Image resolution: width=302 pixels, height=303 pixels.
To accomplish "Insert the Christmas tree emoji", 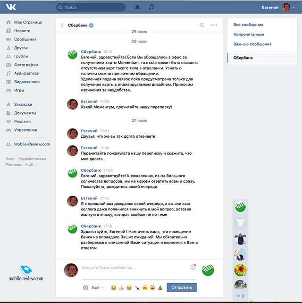I will (160, 288).
